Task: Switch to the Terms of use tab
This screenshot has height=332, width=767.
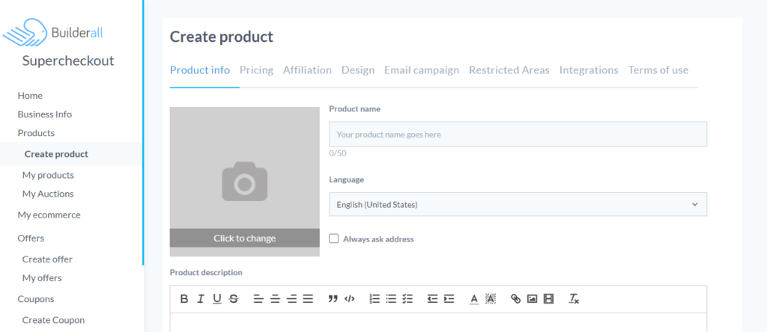Action: point(658,70)
